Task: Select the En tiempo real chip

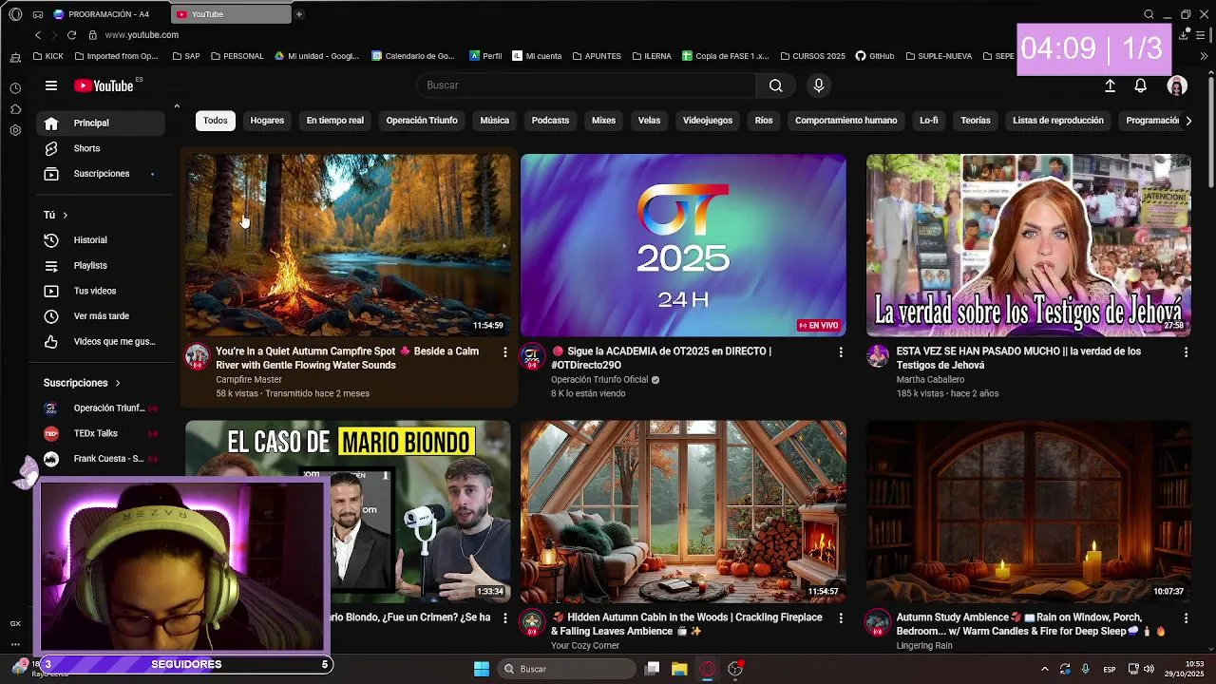Action: [334, 121]
